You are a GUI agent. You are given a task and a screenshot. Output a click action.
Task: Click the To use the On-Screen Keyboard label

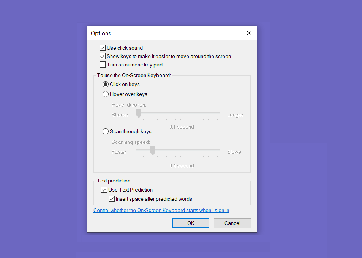(x=134, y=76)
